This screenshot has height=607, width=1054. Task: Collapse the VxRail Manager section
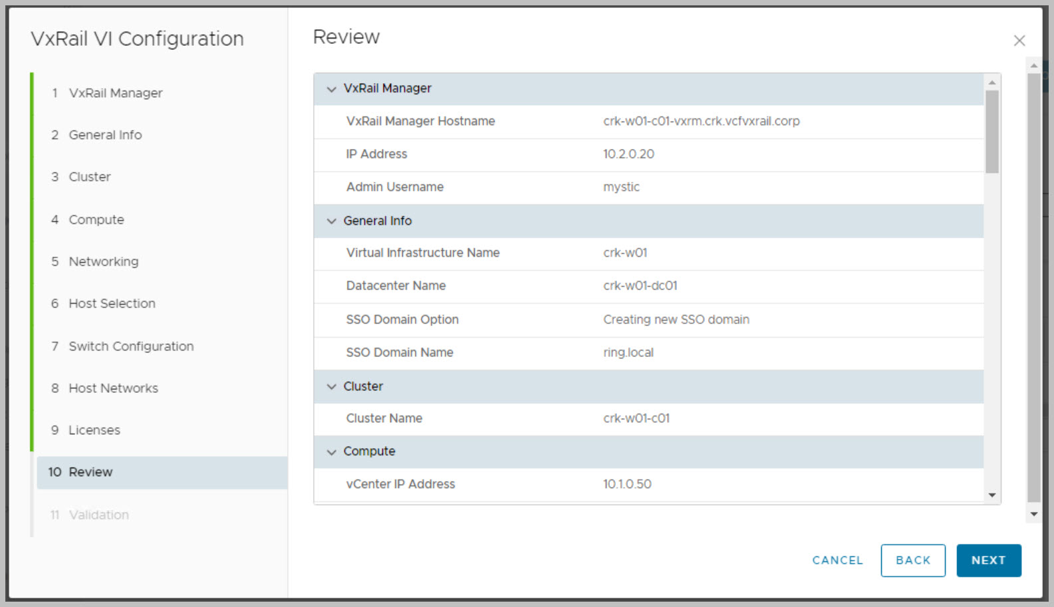331,88
